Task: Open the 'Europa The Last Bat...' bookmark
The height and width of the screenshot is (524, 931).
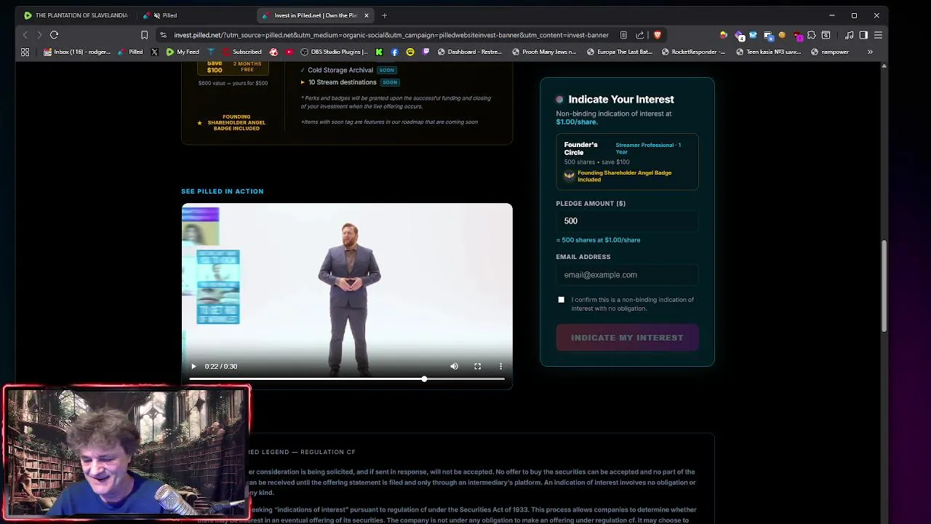Action: pyautogui.click(x=620, y=52)
